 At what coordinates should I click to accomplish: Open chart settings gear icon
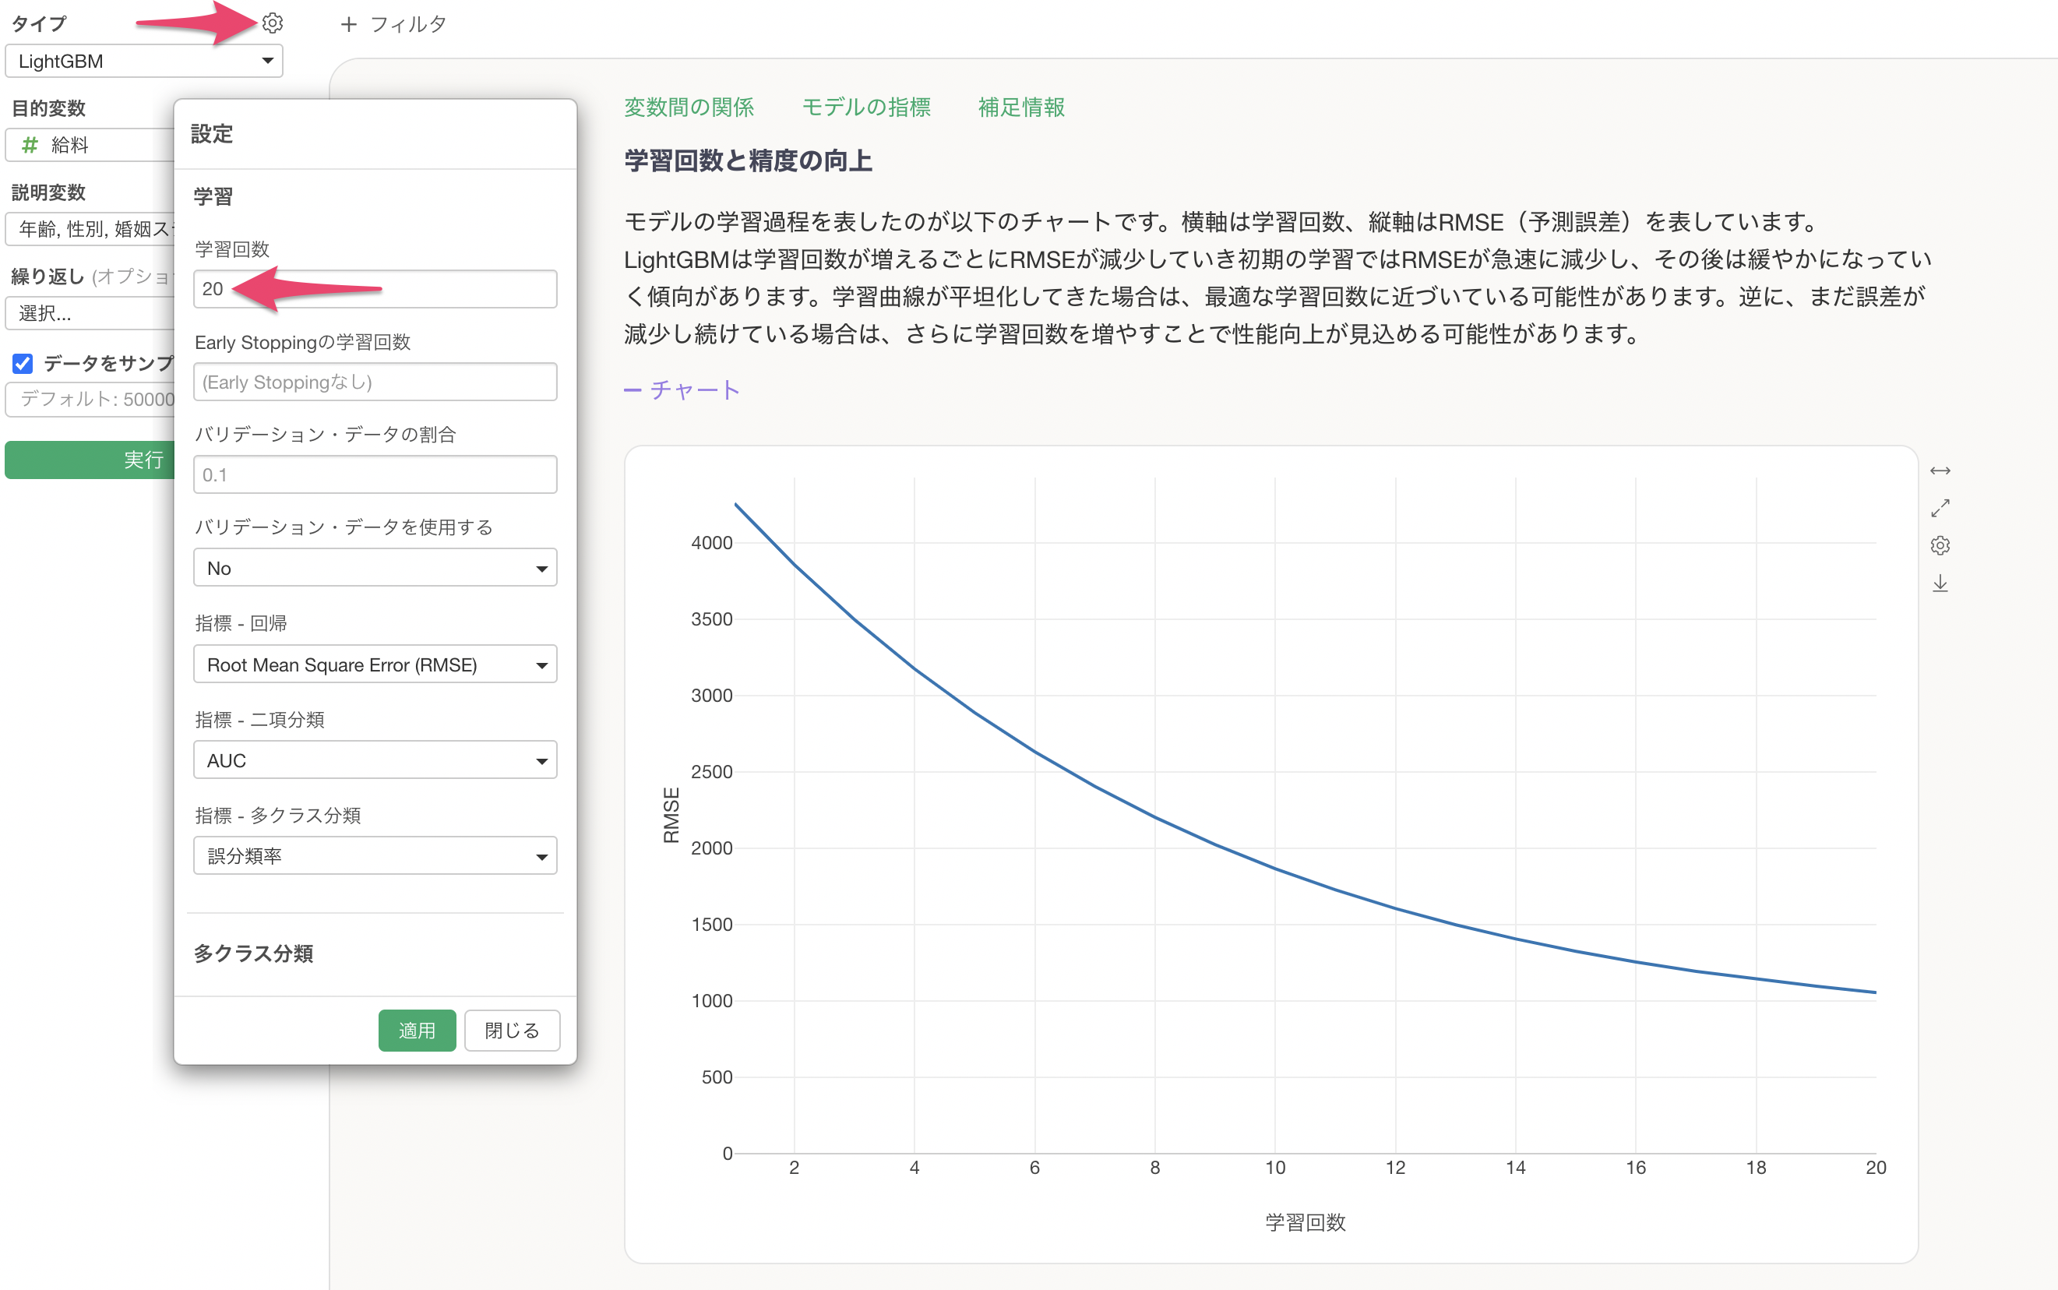coord(1940,545)
